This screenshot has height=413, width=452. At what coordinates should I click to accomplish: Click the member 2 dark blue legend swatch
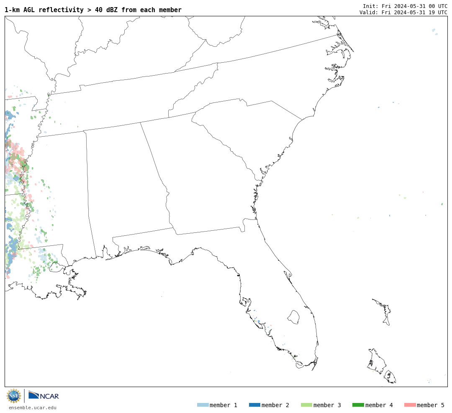[x=254, y=405]
